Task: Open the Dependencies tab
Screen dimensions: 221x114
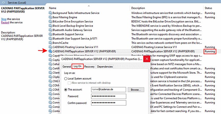Action: click(105, 67)
